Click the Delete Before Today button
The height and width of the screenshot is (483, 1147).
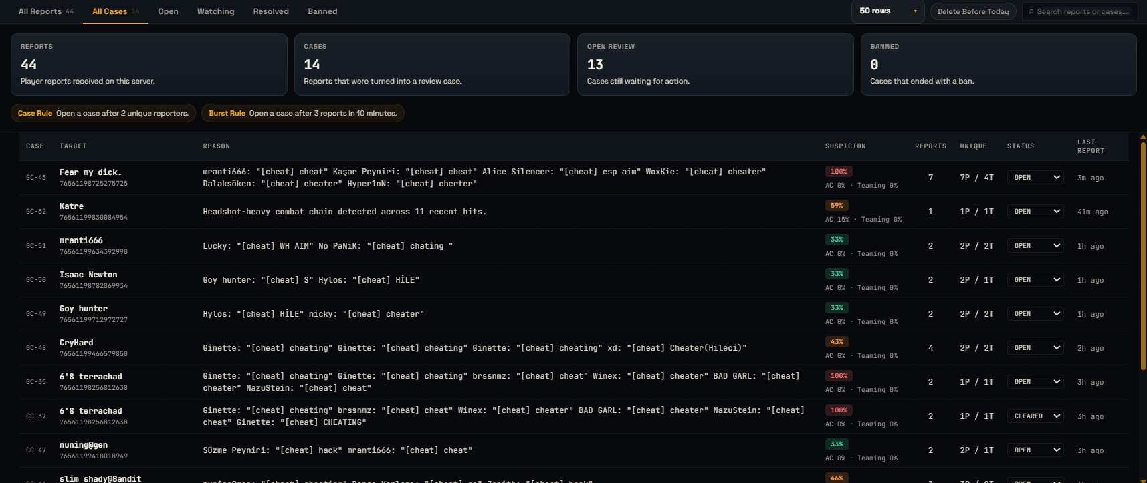point(973,11)
